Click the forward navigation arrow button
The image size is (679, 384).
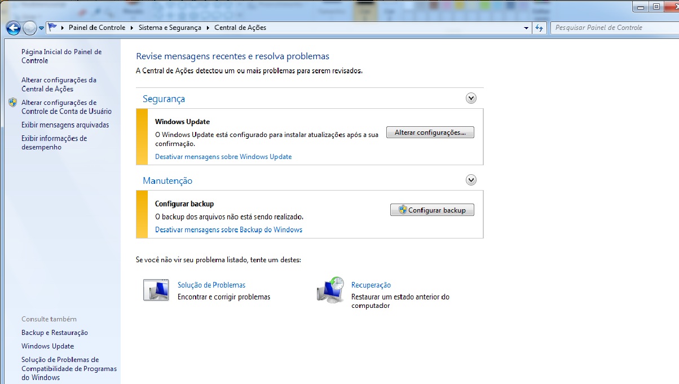(29, 27)
